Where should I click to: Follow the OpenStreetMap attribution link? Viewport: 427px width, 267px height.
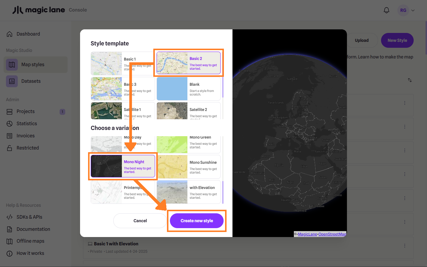[332, 234]
